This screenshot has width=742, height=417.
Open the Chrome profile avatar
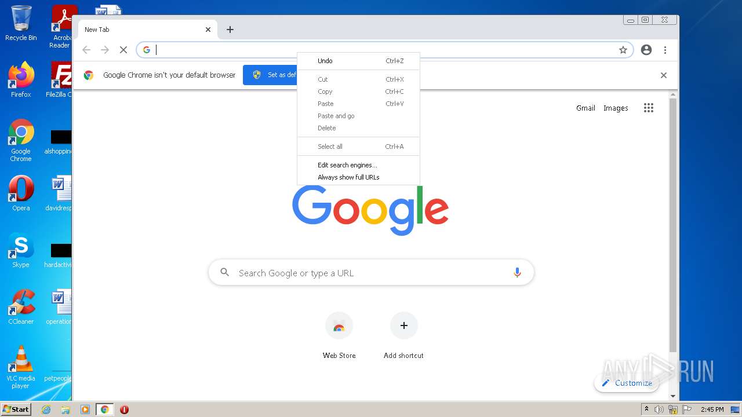coord(646,50)
